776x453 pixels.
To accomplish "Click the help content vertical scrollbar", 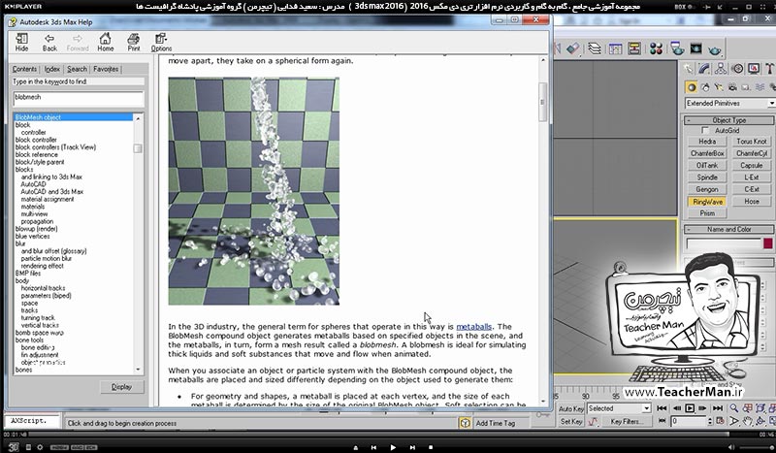I will coord(542,230).
